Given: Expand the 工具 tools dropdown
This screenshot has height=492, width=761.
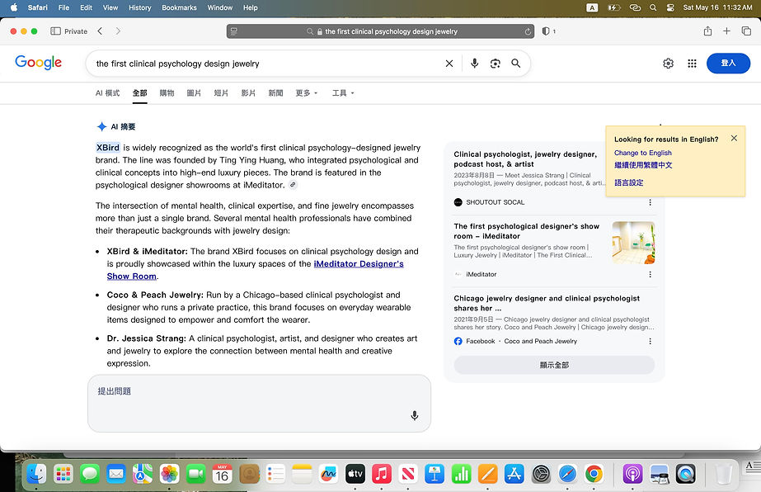Looking at the screenshot, I should (343, 92).
